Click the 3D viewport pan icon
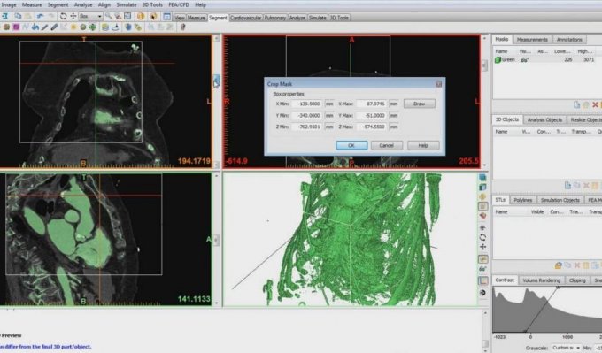 tap(482, 247)
